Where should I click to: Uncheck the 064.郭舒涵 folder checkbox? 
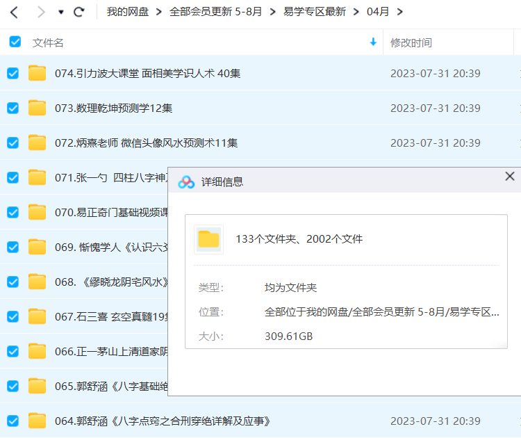pyautogui.click(x=13, y=421)
